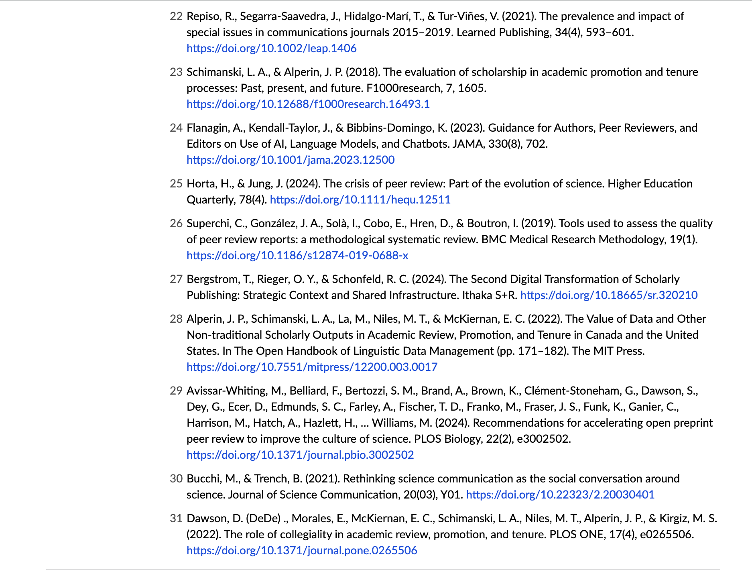
Task: Click reference number 22
Action: click(176, 16)
